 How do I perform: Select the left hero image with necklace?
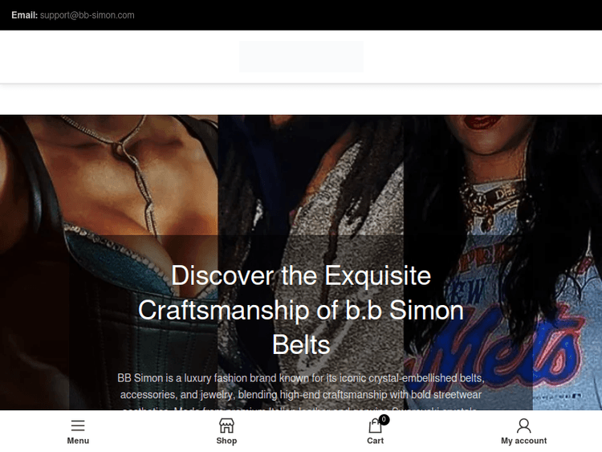pyautogui.click(x=109, y=263)
